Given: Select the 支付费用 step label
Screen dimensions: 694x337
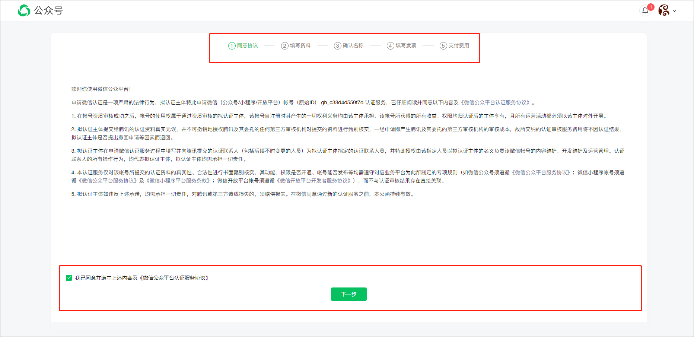Looking at the screenshot, I should point(459,45).
